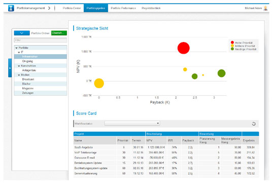Switch to the Portfolio Center tab
Viewport: 273px width, 184px height.
(72, 8)
